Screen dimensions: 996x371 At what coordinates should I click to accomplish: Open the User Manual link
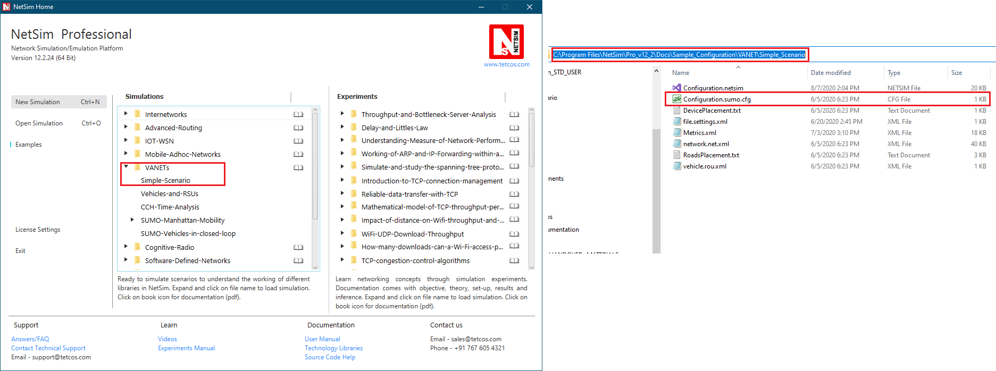322,339
